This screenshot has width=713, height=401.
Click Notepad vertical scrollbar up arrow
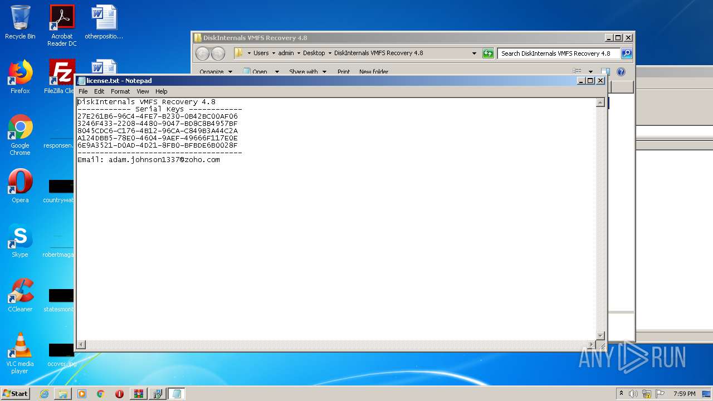point(600,102)
